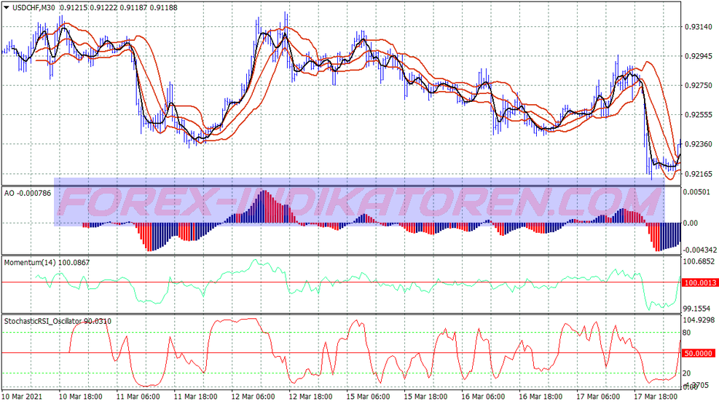Click the 16 Mar 18:00 time label

click(541, 397)
